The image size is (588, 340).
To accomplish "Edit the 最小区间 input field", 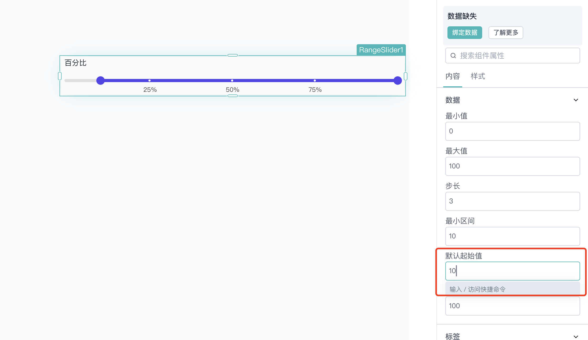I will tap(512, 236).
